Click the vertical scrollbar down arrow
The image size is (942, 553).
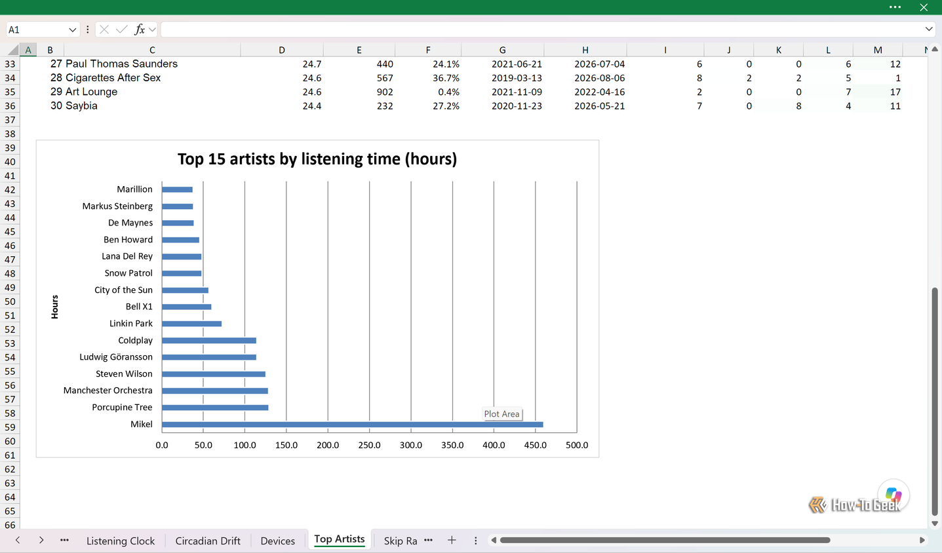pyautogui.click(x=935, y=524)
